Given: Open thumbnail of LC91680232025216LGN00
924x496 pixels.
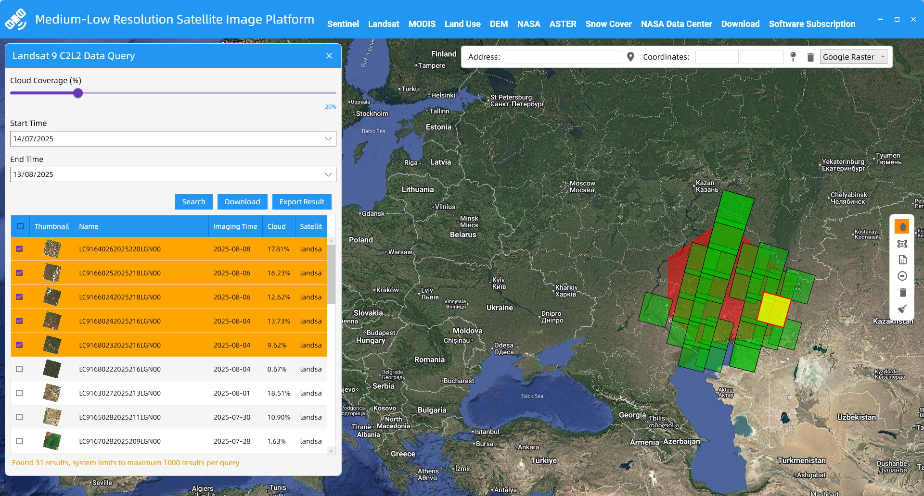Looking at the screenshot, I should pos(52,345).
